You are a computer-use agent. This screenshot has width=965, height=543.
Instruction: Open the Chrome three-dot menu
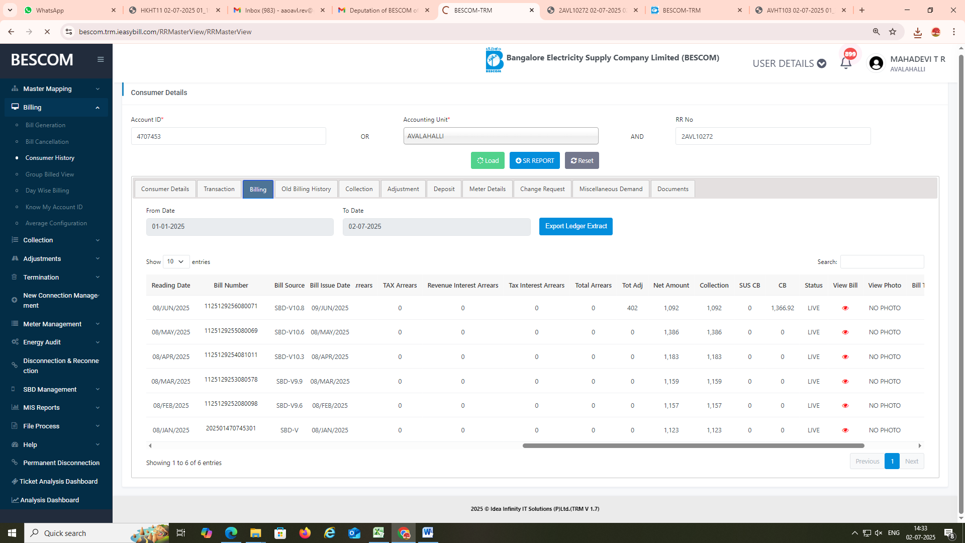point(953,32)
